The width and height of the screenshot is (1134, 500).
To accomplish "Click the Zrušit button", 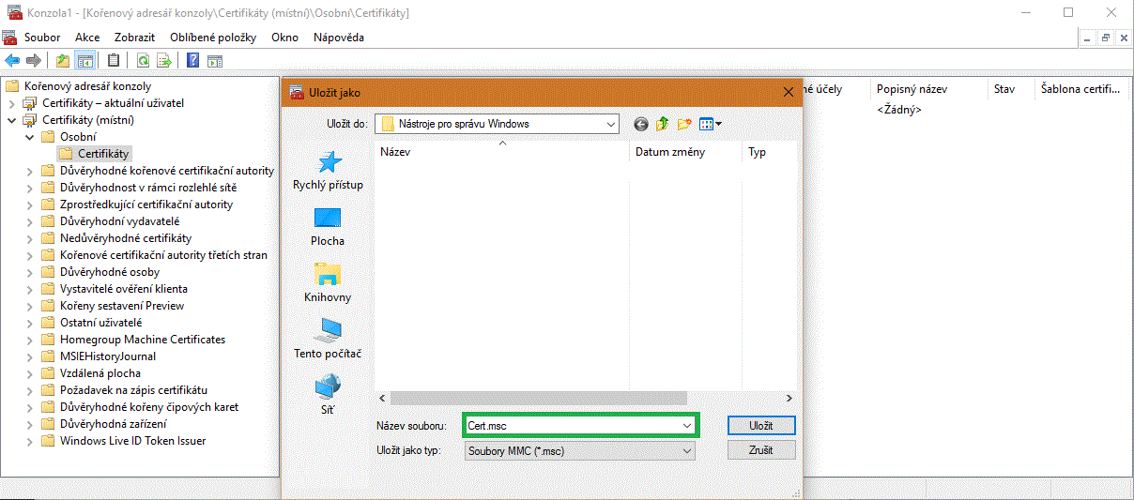I will [760, 450].
